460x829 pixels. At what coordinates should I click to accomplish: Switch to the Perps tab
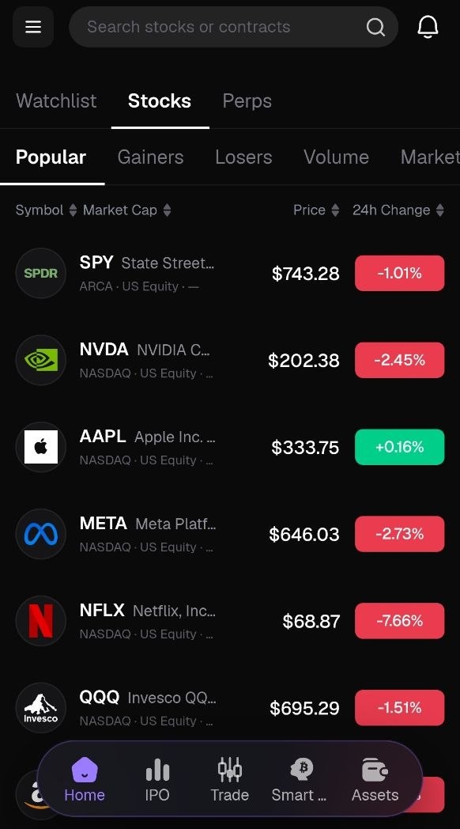[x=247, y=101]
